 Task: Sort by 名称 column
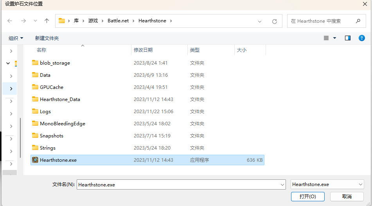[x=41, y=50]
